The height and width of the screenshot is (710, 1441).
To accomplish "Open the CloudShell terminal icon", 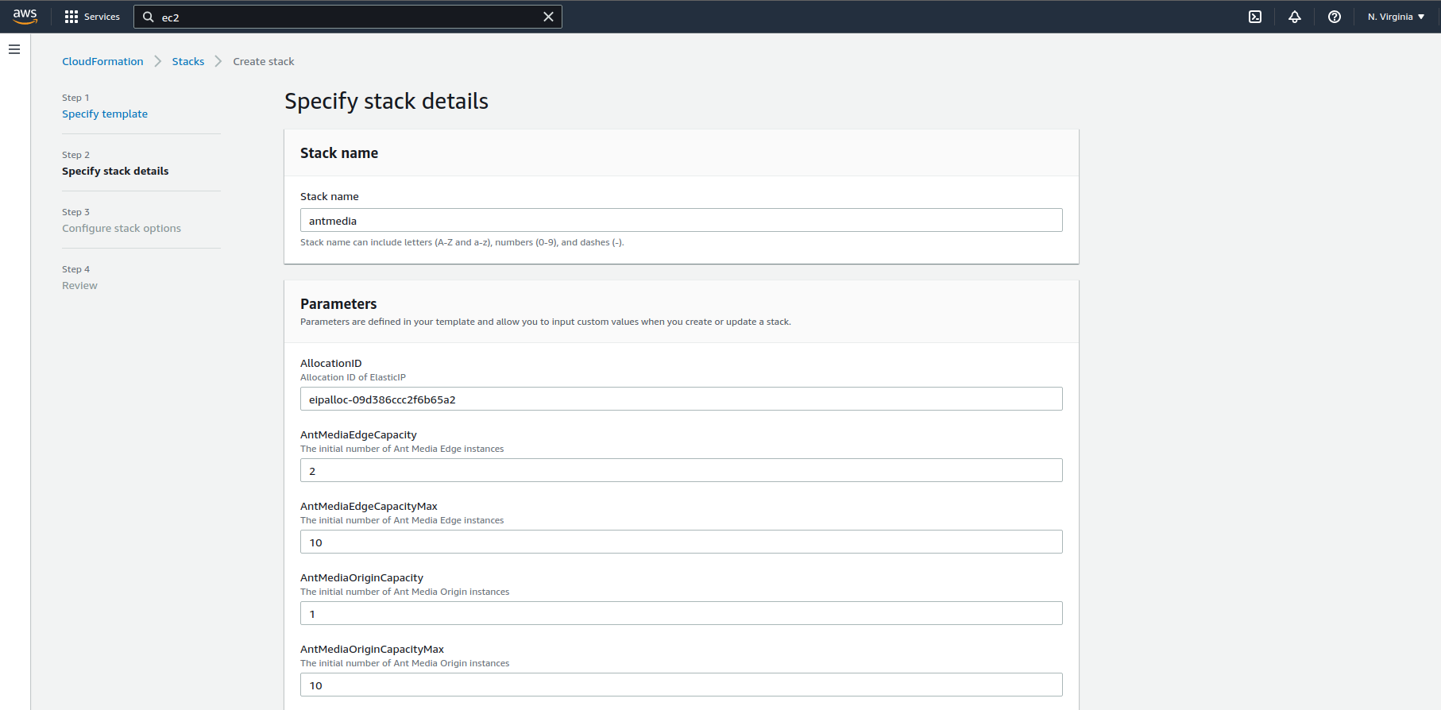I will (1255, 17).
